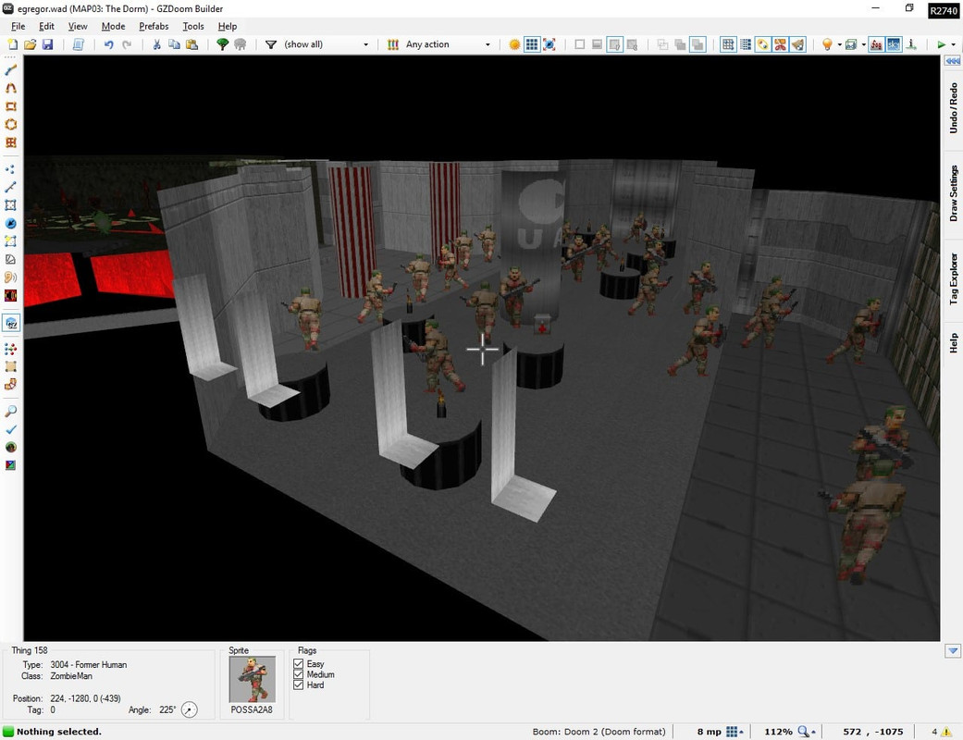Select the Draw Curve tool

click(x=10, y=88)
